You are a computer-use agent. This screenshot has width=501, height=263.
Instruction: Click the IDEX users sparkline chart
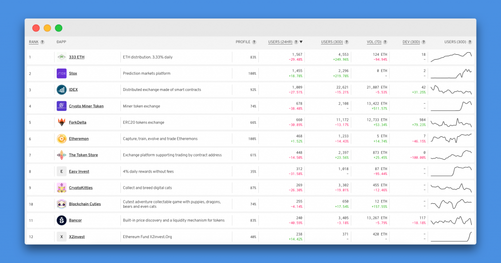[451, 89]
